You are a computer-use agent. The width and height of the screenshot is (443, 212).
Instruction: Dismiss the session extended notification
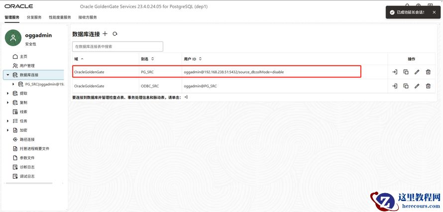tap(434, 12)
